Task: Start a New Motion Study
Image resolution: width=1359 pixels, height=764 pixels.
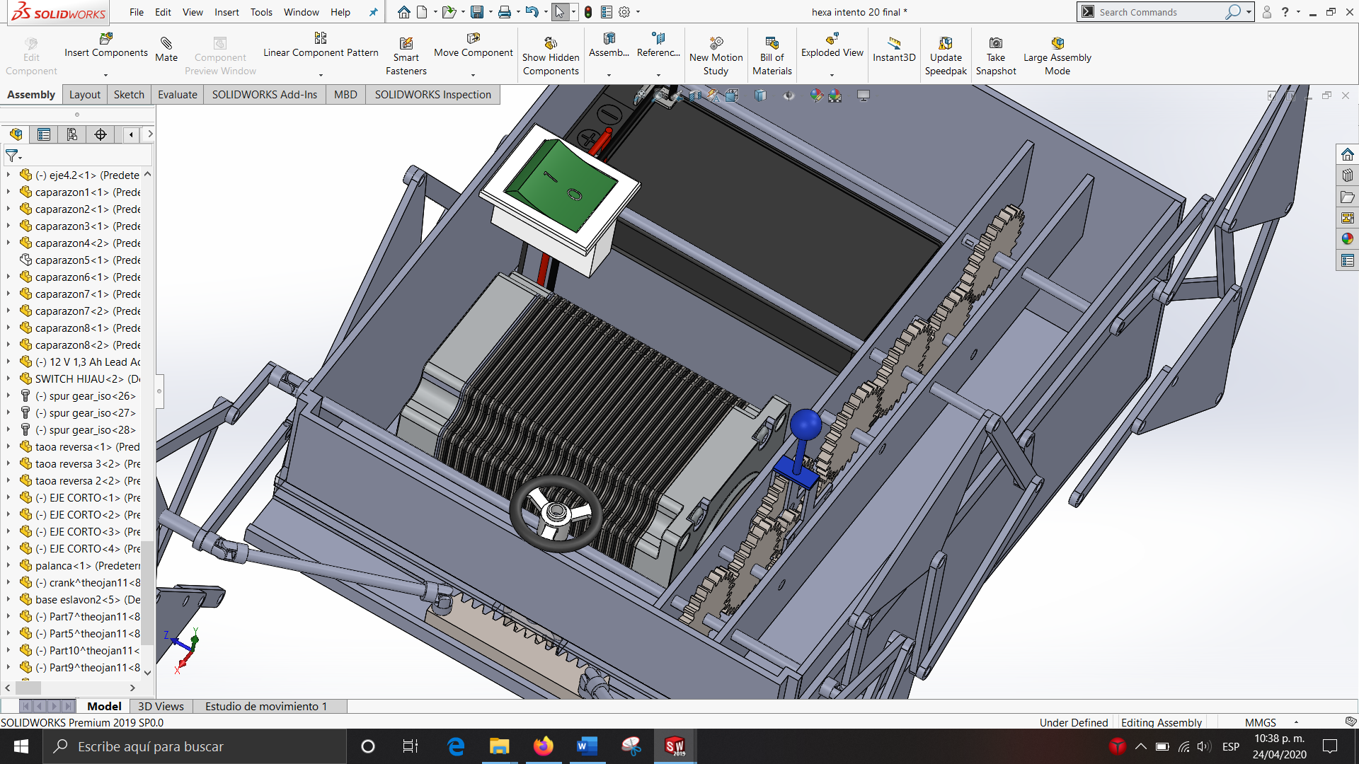Action: tap(716, 57)
